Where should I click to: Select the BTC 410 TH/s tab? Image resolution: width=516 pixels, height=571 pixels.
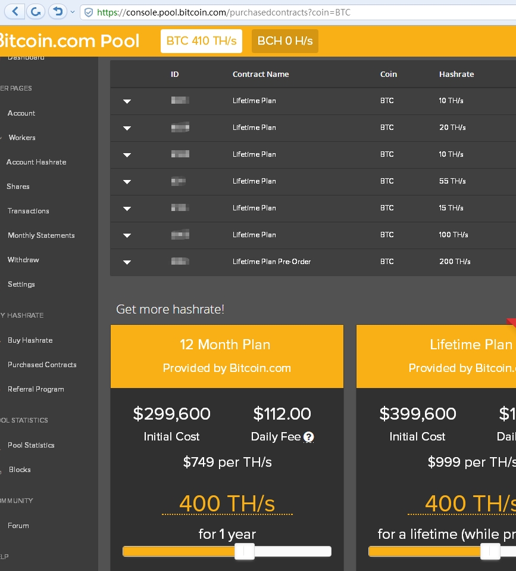click(201, 41)
